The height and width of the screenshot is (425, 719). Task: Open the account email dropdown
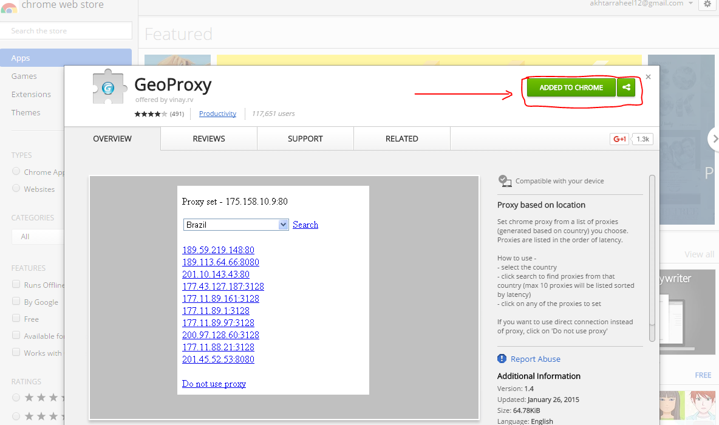[641, 3]
